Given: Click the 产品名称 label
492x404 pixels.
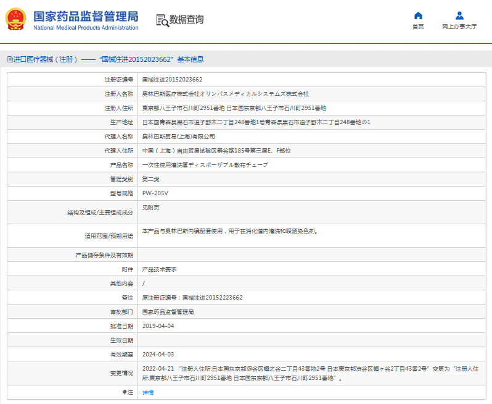Looking at the screenshot, I should click(121, 165).
